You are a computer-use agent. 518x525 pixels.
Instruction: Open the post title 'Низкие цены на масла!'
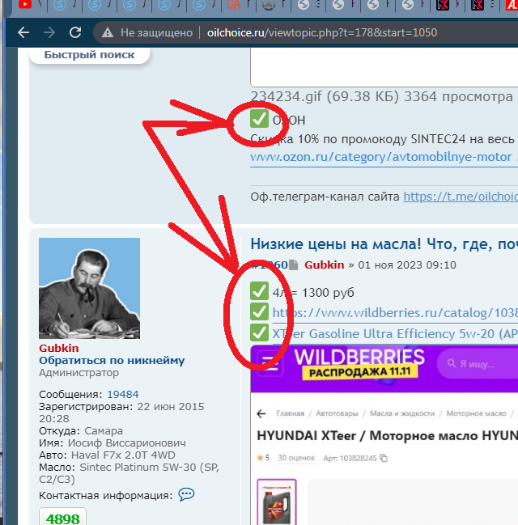(384, 244)
